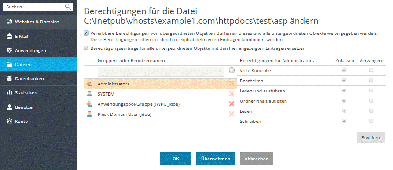Click the Websites & Domains globe icon
This screenshot has width=393, height=170.
click(x=9, y=22)
